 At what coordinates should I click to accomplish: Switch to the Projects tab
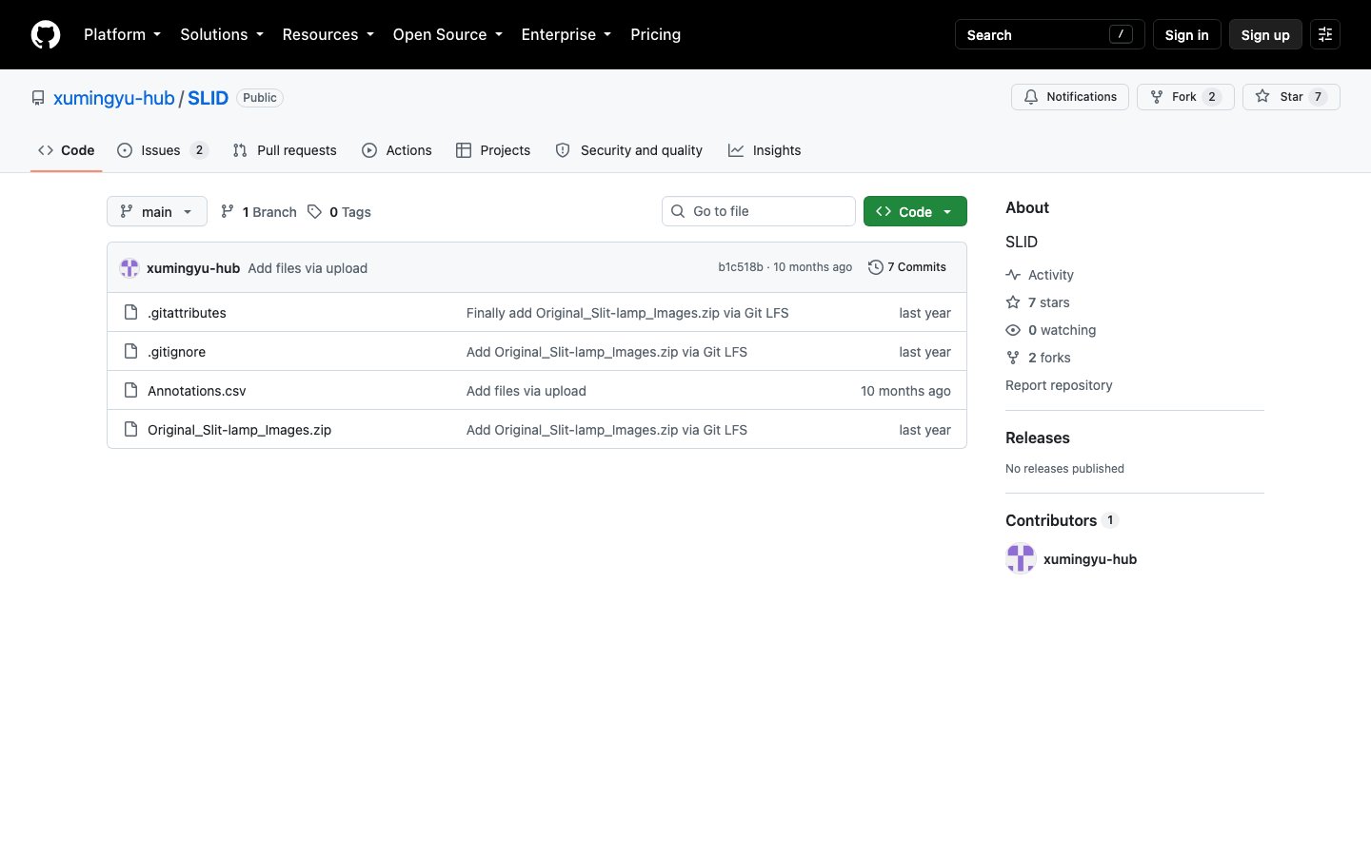pyautogui.click(x=493, y=150)
